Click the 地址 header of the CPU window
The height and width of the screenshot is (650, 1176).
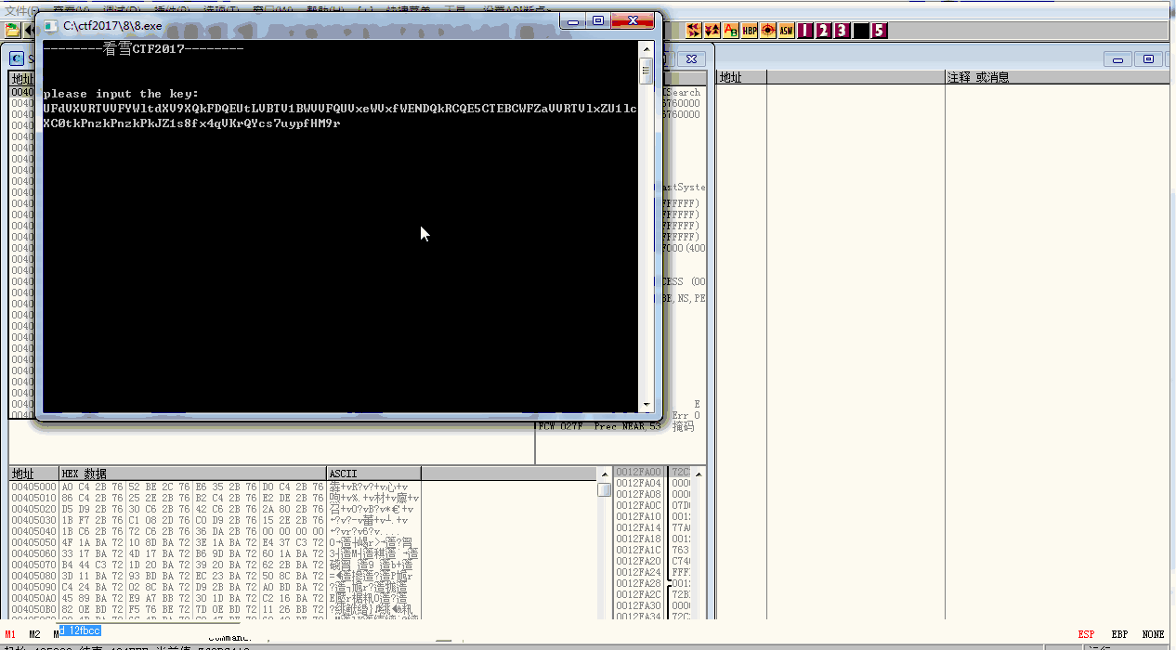tap(22, 80)
